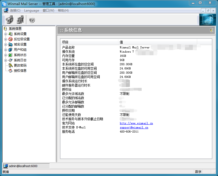218x176 pixels.
Task: Select 系统信息 in the tree
Action: (15, 29)
